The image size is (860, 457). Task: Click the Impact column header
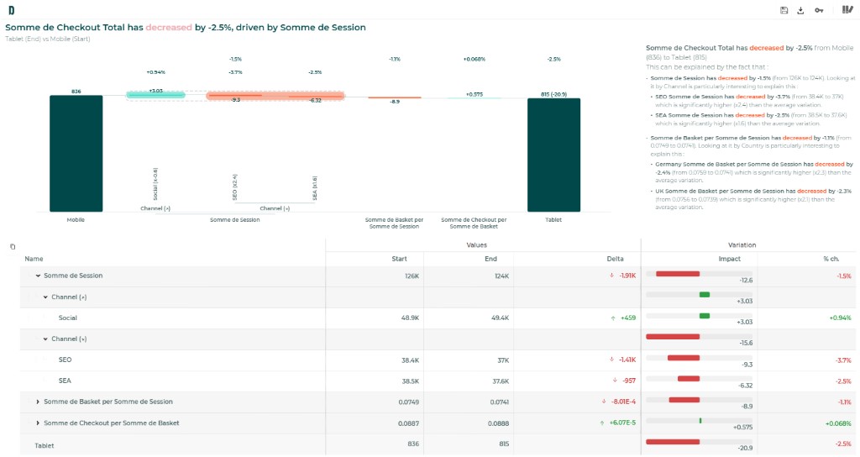730,259
